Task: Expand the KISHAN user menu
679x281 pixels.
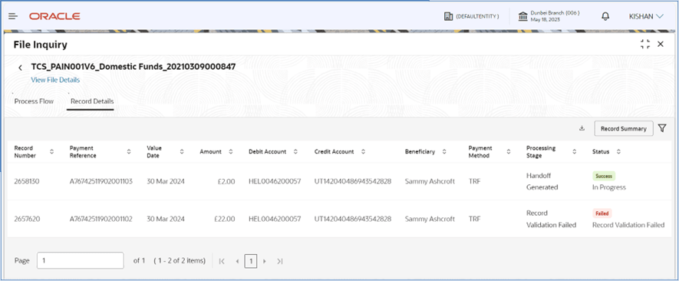Action: coord(646,16)
